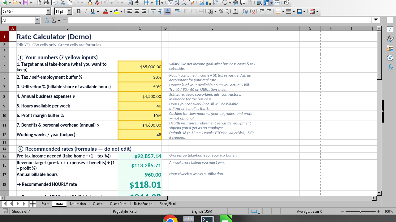
Task: Click the Print icon
Action: pos(46,3)
